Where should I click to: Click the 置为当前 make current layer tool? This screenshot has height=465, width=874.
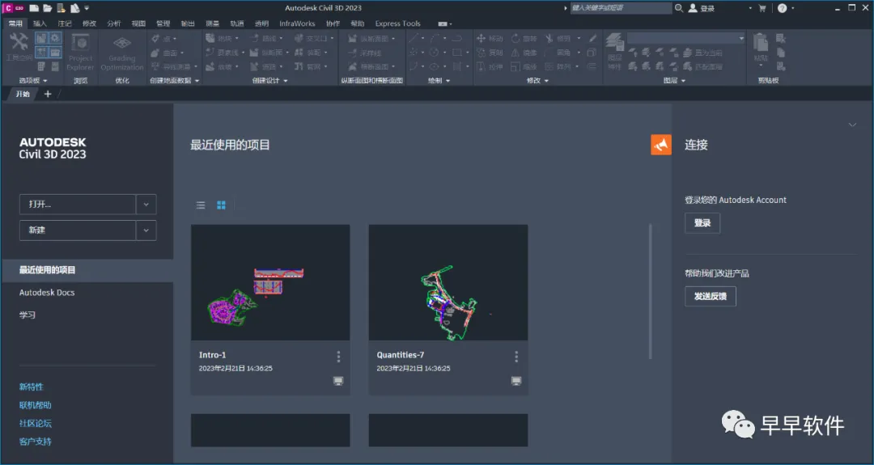702,53
